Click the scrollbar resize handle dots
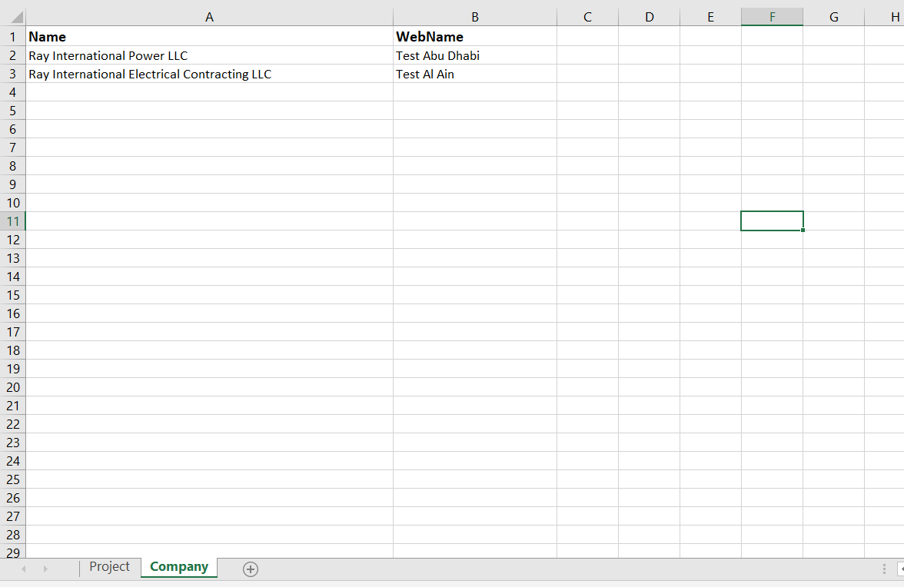The image size is (904, 587). click(x=884, y=569)
